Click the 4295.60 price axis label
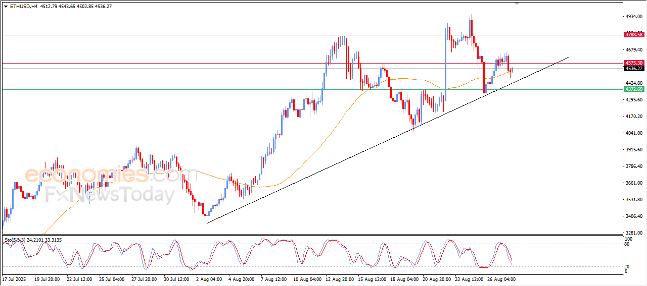This screenshot has width=647, height=286. click(x=634, y=100)
